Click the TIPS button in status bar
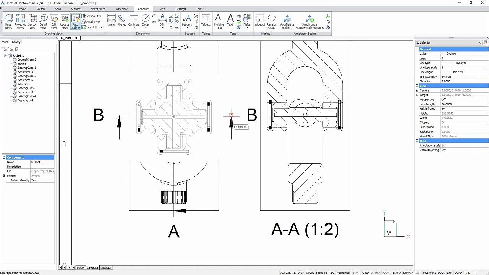Image resolution: width=489 pixels, height=275 pixels. [x=467, y=273]
